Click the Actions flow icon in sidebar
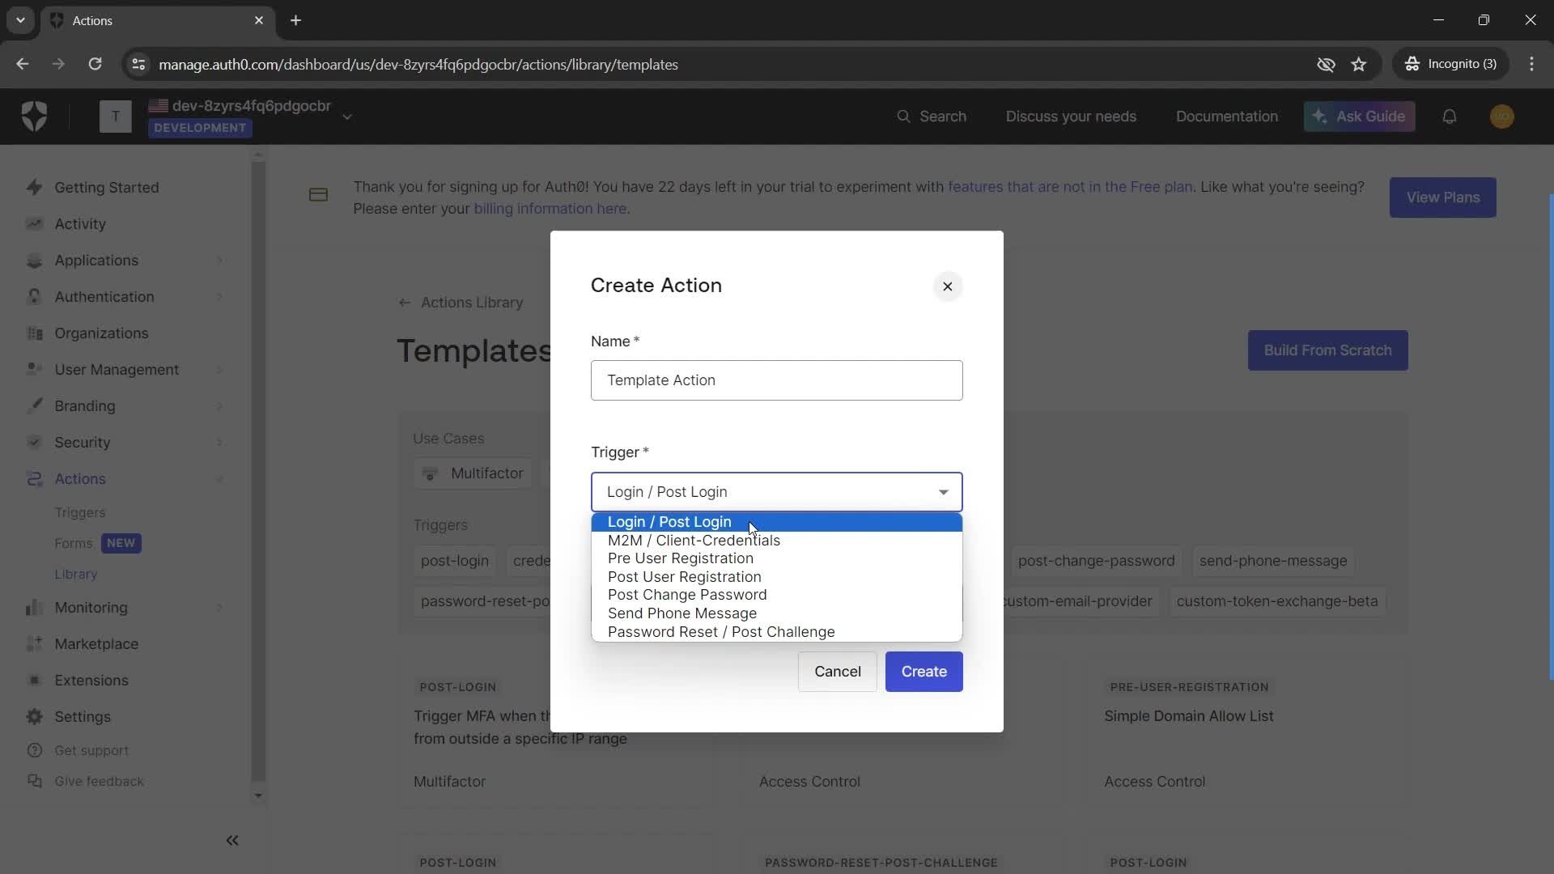 [34, 479]
